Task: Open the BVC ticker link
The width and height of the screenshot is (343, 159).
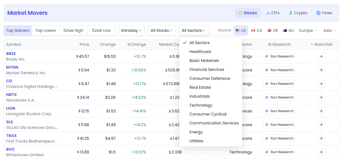Action: tap(10, 149)
